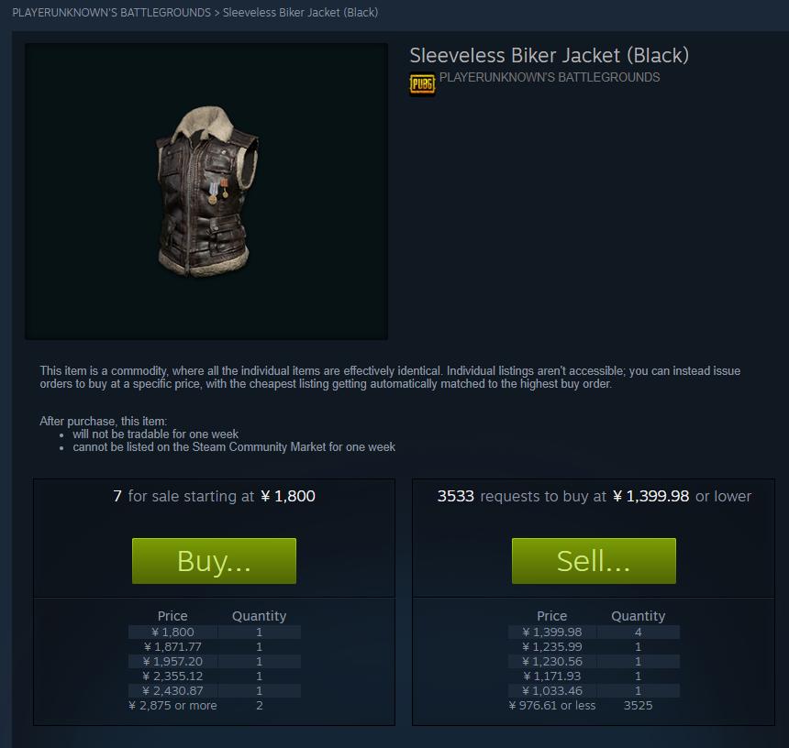Click the biker jacket item image

[206, 191]
